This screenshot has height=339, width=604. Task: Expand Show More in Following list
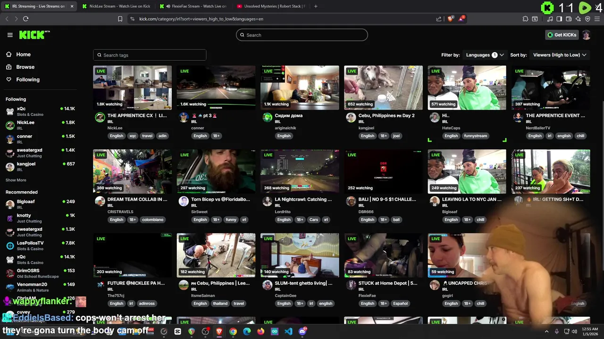(x=16, y=180)
